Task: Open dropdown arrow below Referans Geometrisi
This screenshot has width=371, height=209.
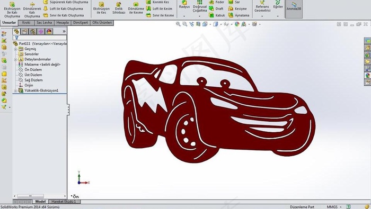Action: coord(262,16)
